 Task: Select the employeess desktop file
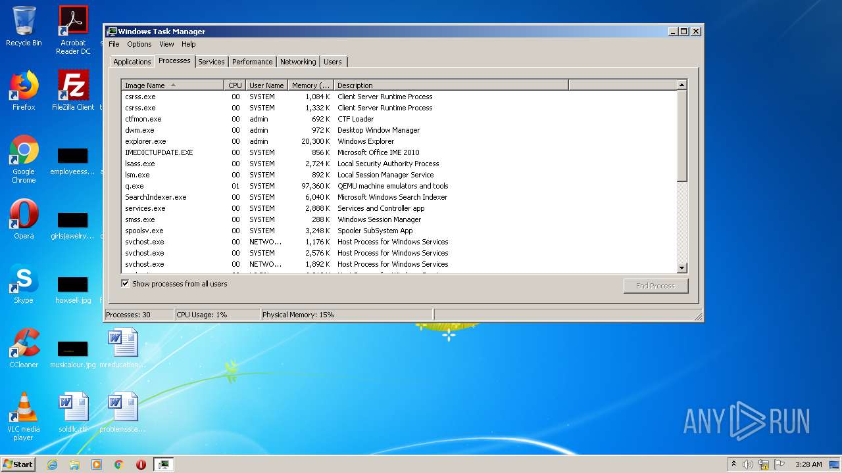pyautogui.click(x=73, y=161)
